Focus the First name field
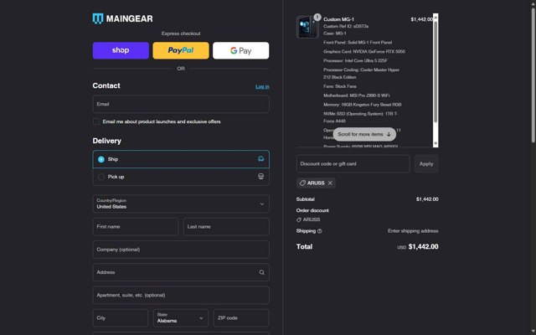 [x=136, y=227]
